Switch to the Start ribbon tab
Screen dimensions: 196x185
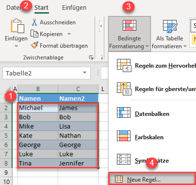pyautogui.click(x=41, y=7)
